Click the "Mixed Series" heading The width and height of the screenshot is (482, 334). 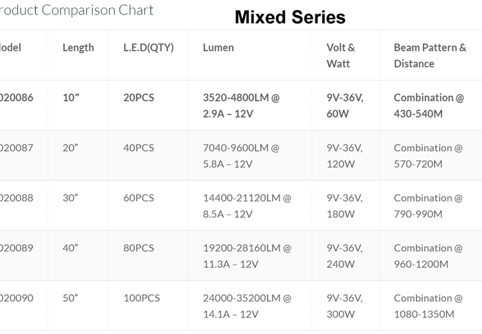click(x=290, y=17)
